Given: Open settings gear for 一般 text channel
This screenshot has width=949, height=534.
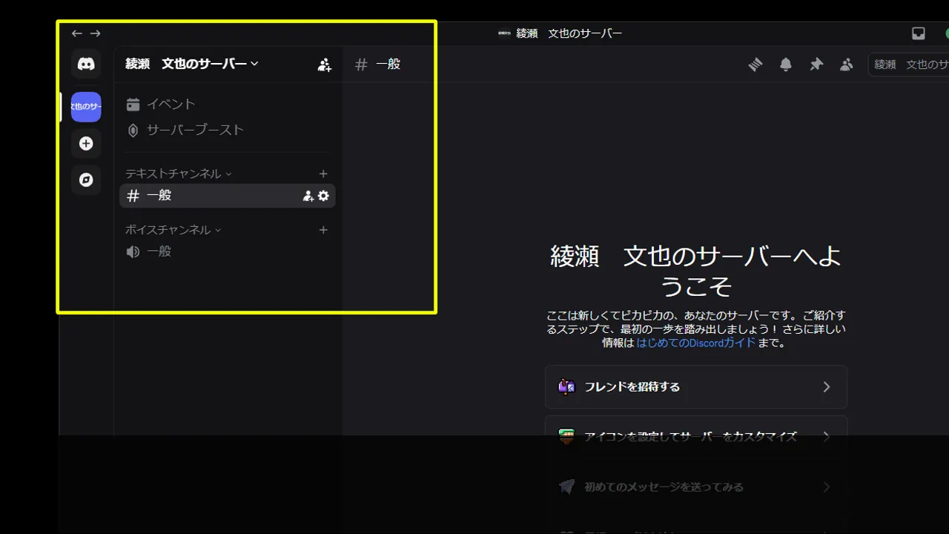Looking at the screenshot, I should click(323, 196).
